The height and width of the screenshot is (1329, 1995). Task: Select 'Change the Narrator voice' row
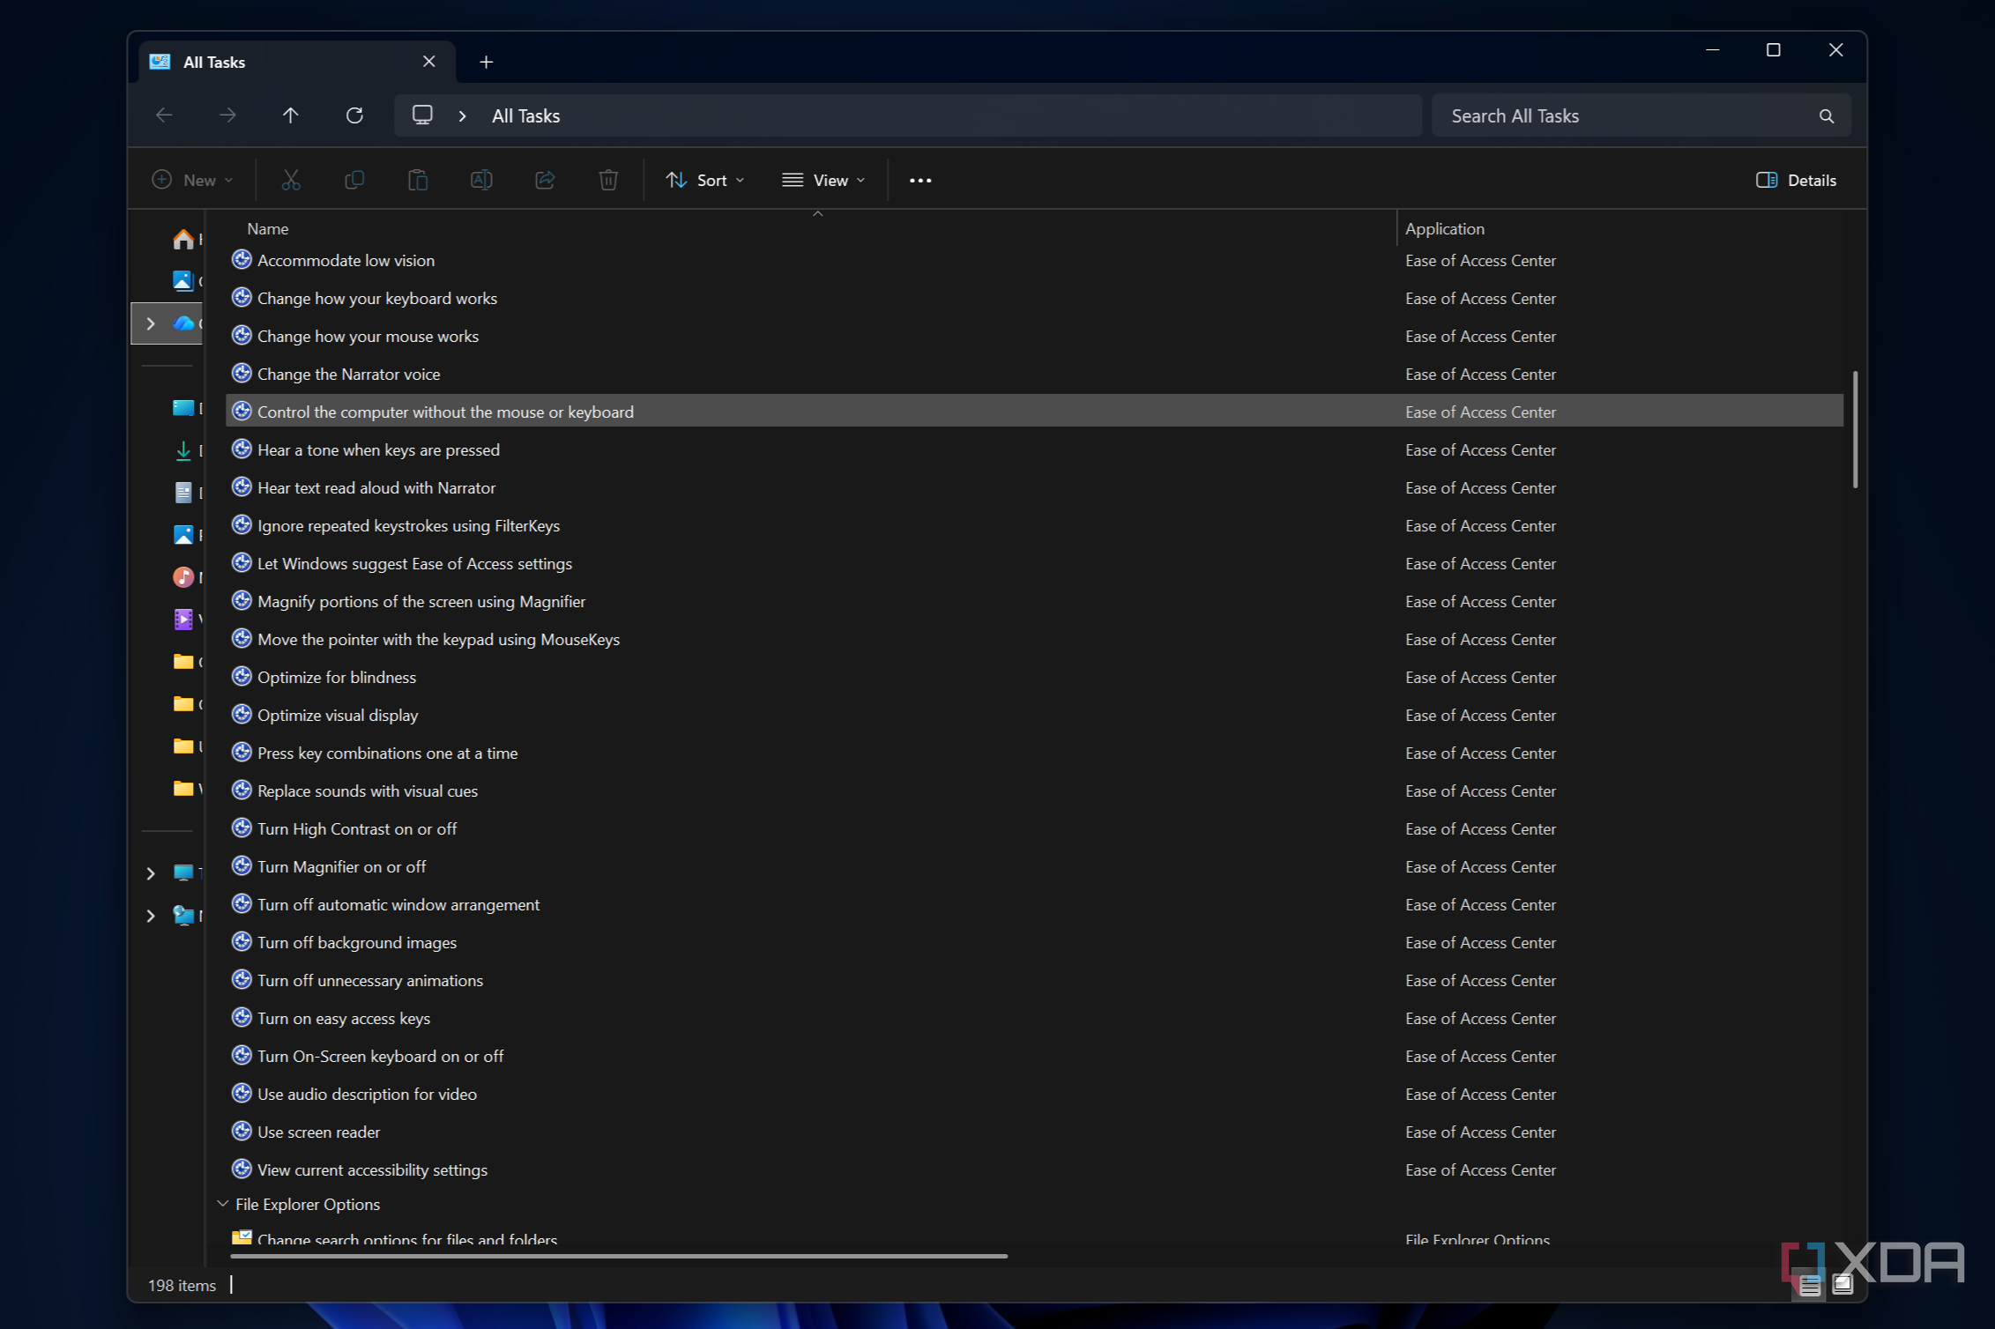pyautogui.click(x=1035, y=374)
